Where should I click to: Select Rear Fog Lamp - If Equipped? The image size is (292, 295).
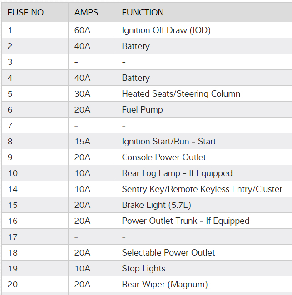[x=177, y=173]
